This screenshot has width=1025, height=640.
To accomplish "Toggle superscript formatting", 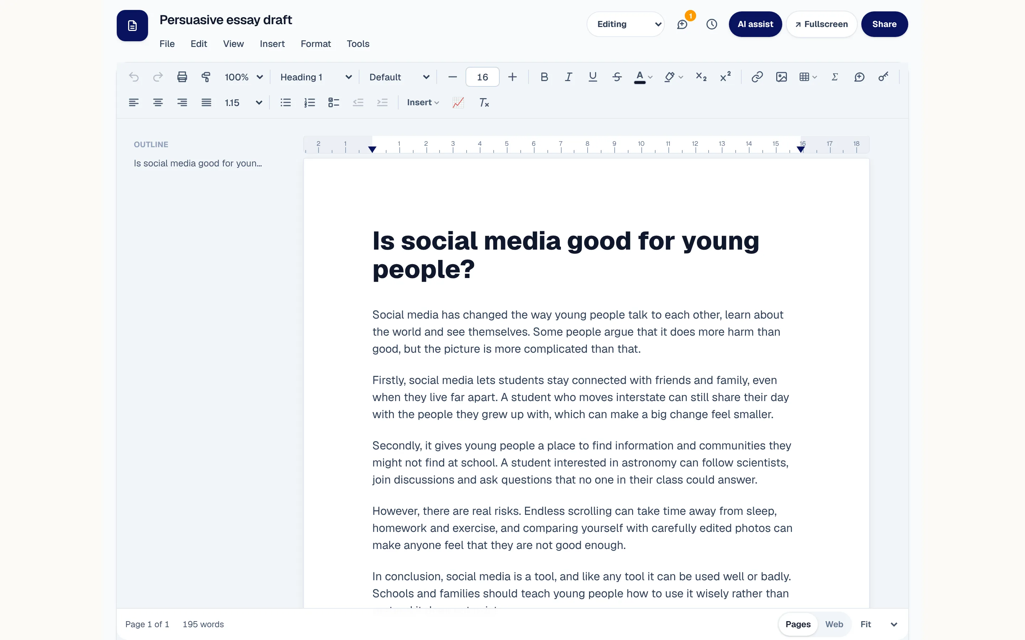I will [x=726, y=77].
